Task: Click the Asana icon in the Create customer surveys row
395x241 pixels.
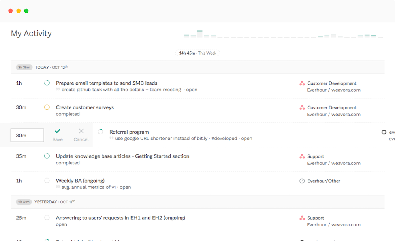Action: coord(302,107)
